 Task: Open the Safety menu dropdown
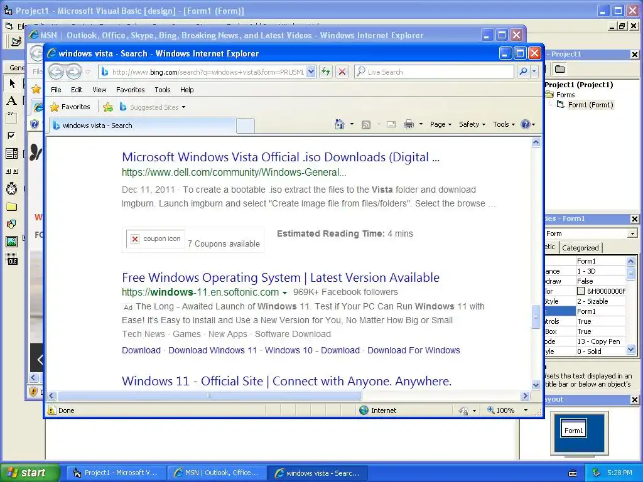(472, 124)
